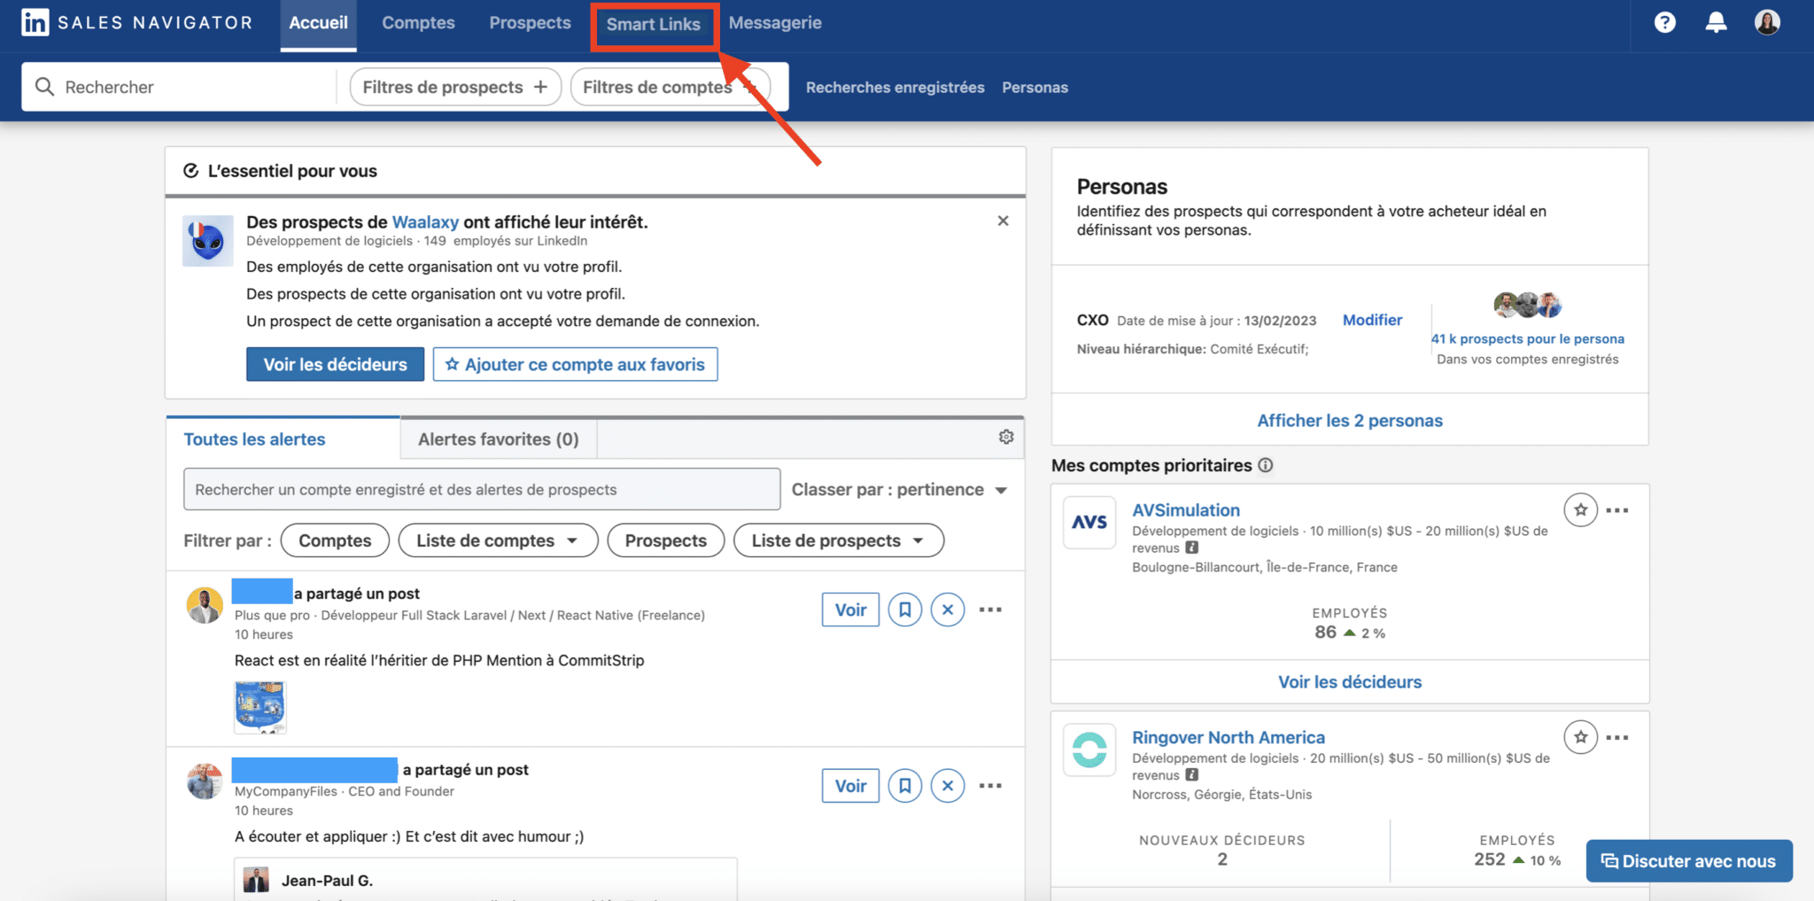1814x901 pixels.
Task: Open the Alertes favorites tab
Action: pos(497,438)
